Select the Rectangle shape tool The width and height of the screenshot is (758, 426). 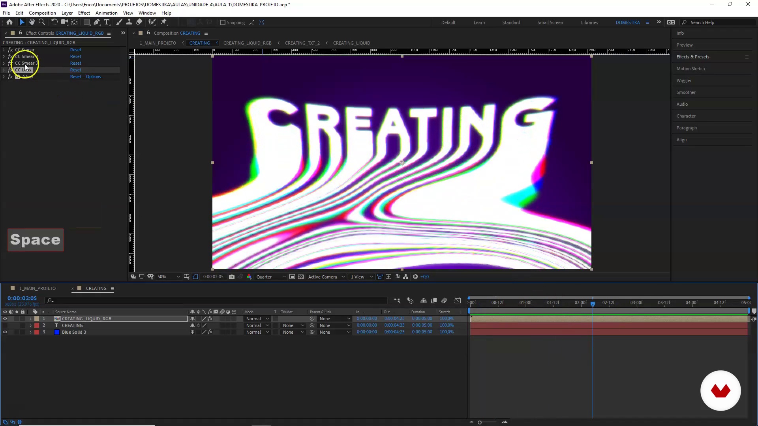tap(86, 22)
